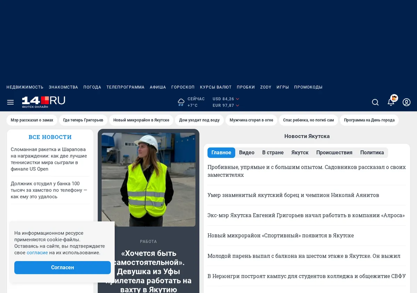Open the user profile icon
The image size is (417, 293).
coord(407,102)
